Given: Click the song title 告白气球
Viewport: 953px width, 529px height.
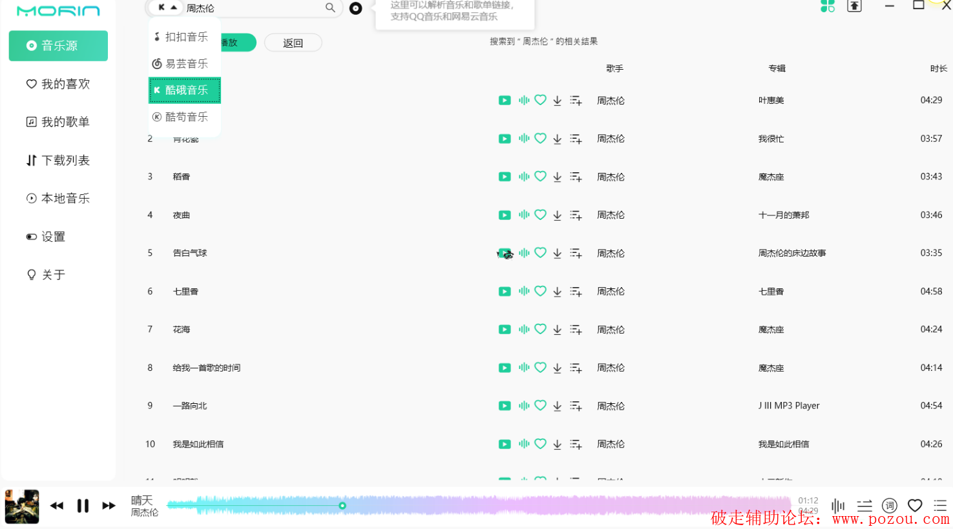Looking at the screenshot, I should [x=190, y=253].
